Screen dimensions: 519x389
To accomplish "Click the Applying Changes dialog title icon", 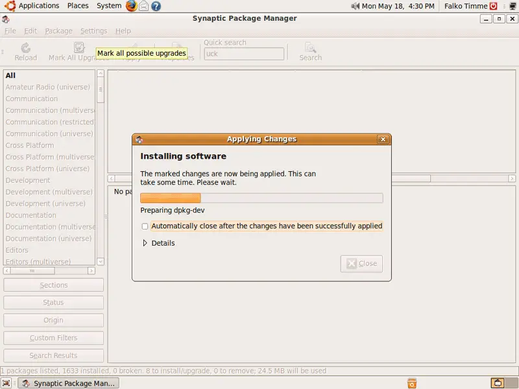I will point(139,139).
